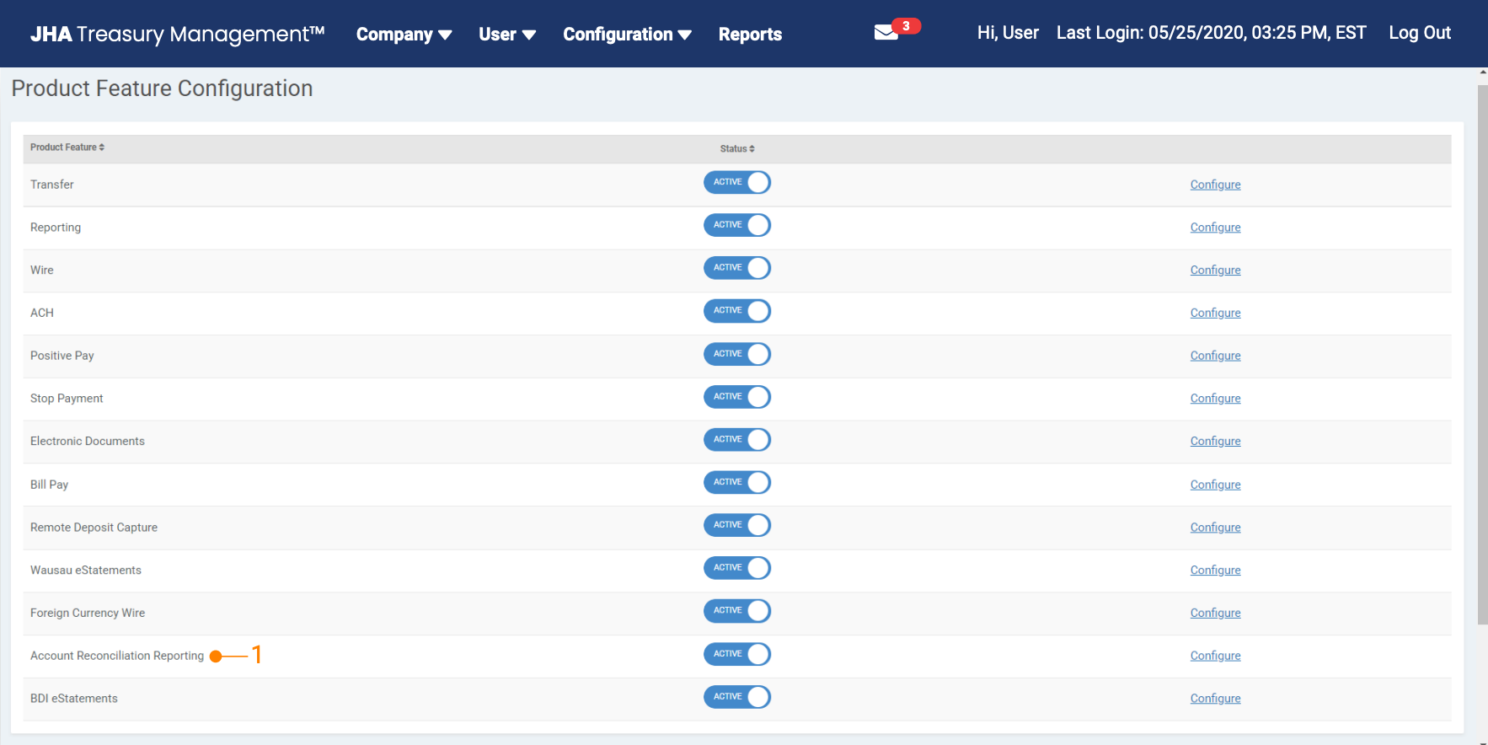
Task: Deactivate Account Reconciliation Reporting toggle
Action: click(x=737, y=654)
